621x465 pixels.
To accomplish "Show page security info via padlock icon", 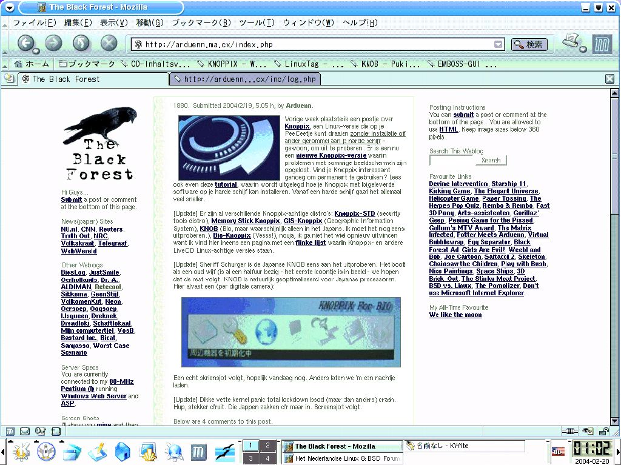I will coord(604,431).
